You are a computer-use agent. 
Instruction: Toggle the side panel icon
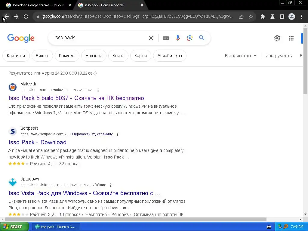282,17
